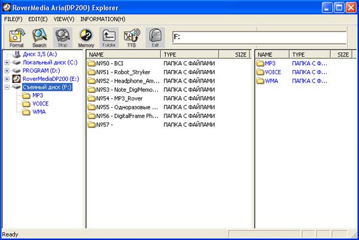Screen dimensions: 359x240
Task: Close the RoverMedia Explorer window
Action: (x=351, y=8)
